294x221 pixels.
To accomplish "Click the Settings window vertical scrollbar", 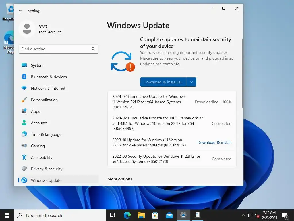I will pyautogui.click(x=242, y=73).
